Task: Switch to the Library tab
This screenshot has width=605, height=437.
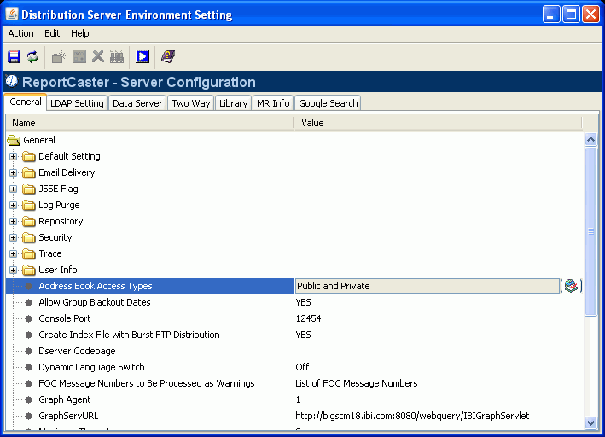Action: click(234, 103)
